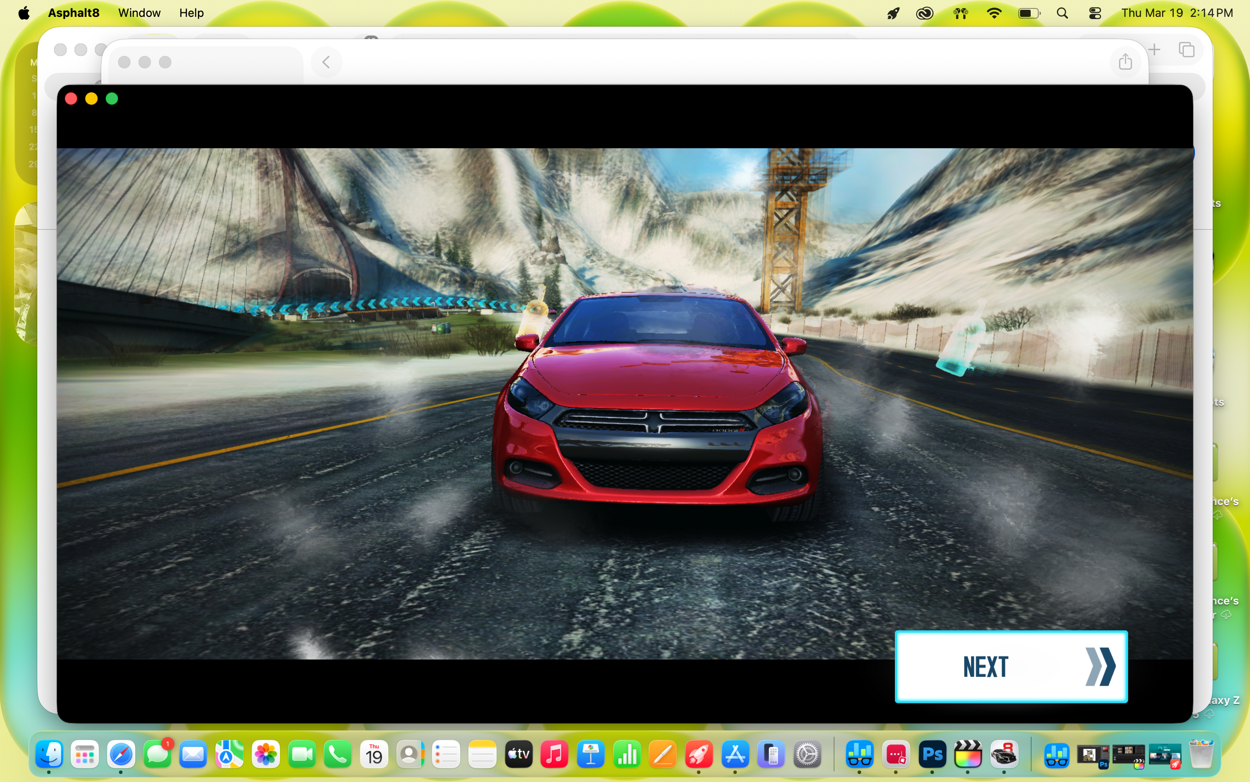
Task: Click the Wi-Fi status icon
Action: click(x=994, y=13)
